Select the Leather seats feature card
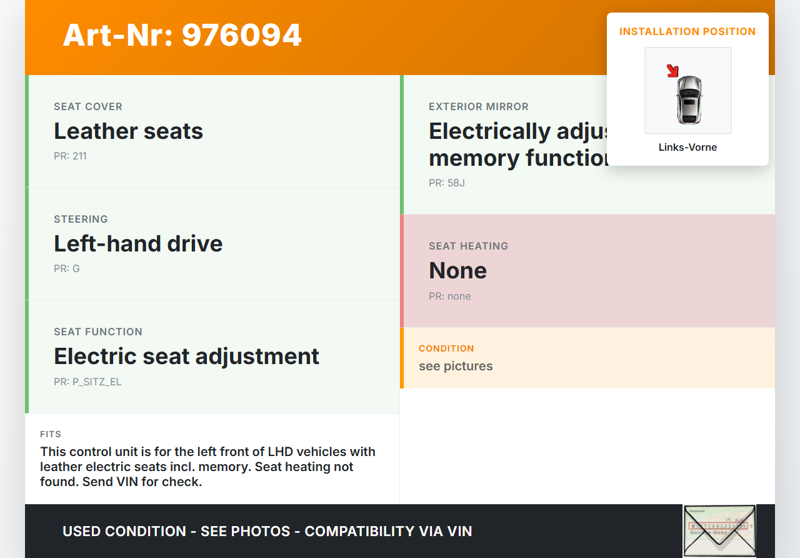800x558 pixels. (212, 131)
